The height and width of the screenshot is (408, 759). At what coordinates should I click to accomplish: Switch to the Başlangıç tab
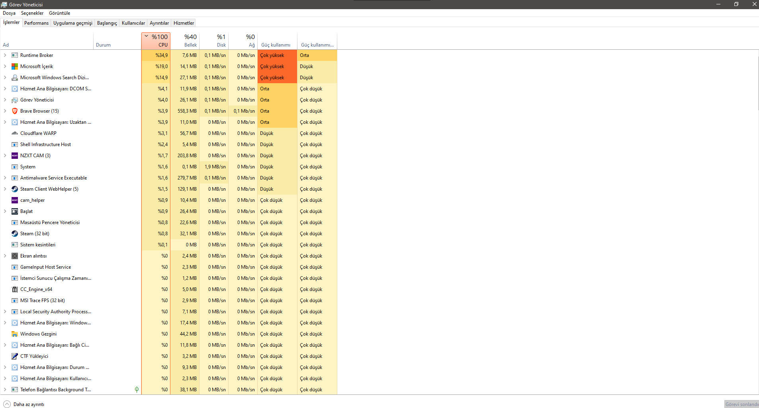point(107,23)
